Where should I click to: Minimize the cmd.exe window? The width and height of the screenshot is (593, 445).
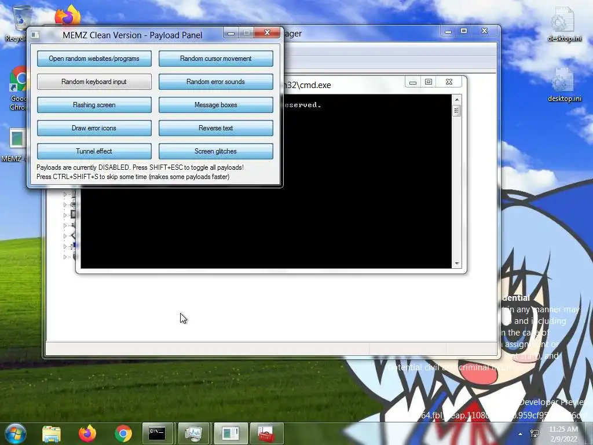tap(413, 82)
